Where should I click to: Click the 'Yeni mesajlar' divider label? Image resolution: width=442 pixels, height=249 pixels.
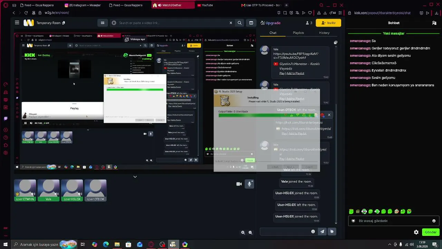click(394, 34)
